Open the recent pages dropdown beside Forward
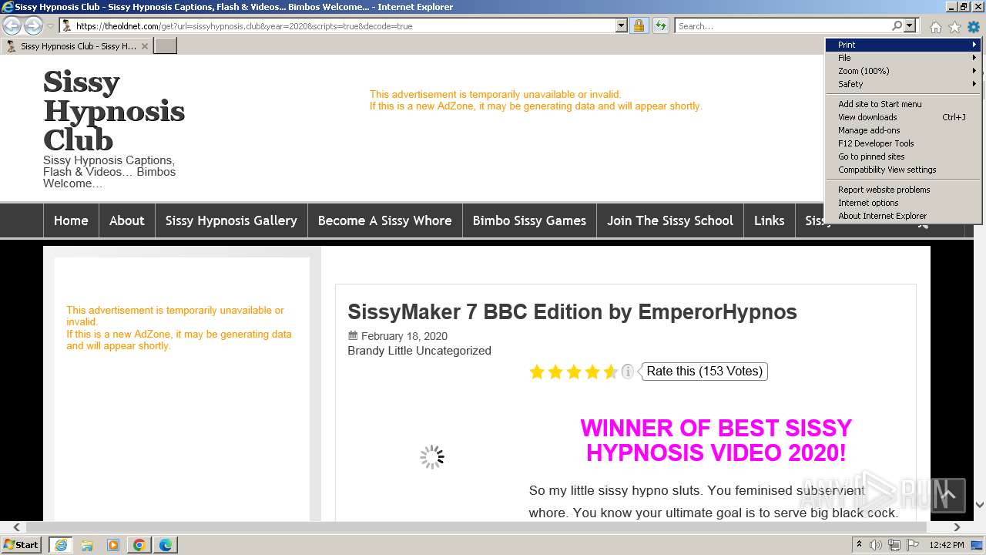Viewport: 986px width, 555px height. pyautogui.click(x=50, y=26)
